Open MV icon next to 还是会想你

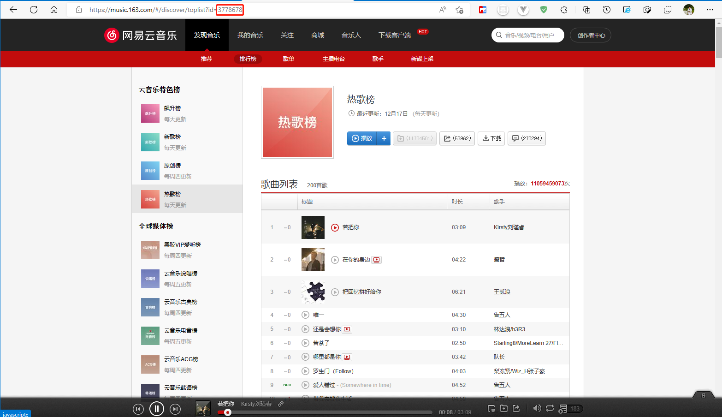pos(347,329)
